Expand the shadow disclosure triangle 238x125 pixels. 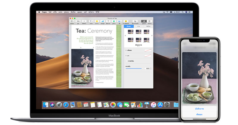[126, 55]
